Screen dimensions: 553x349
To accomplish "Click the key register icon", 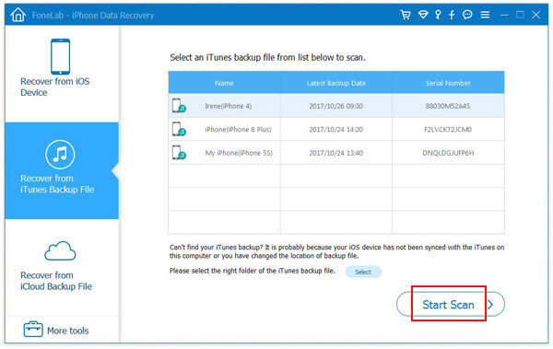I will click(438, 15).
